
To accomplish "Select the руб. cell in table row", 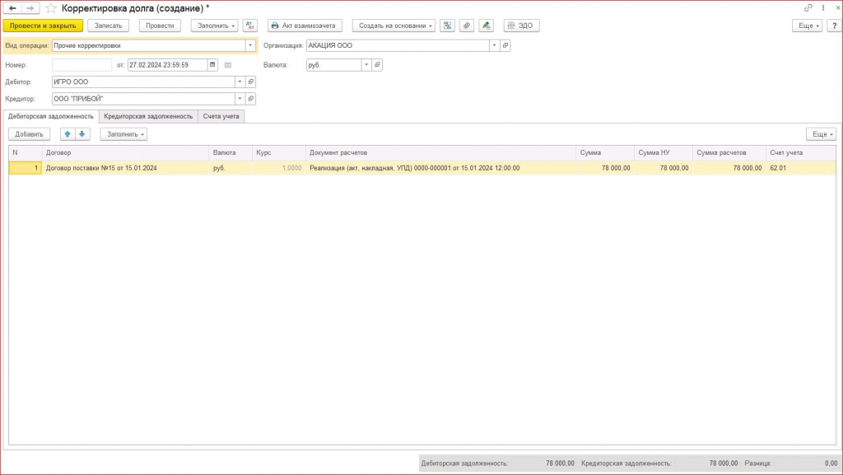I will [x=231, y=168].
